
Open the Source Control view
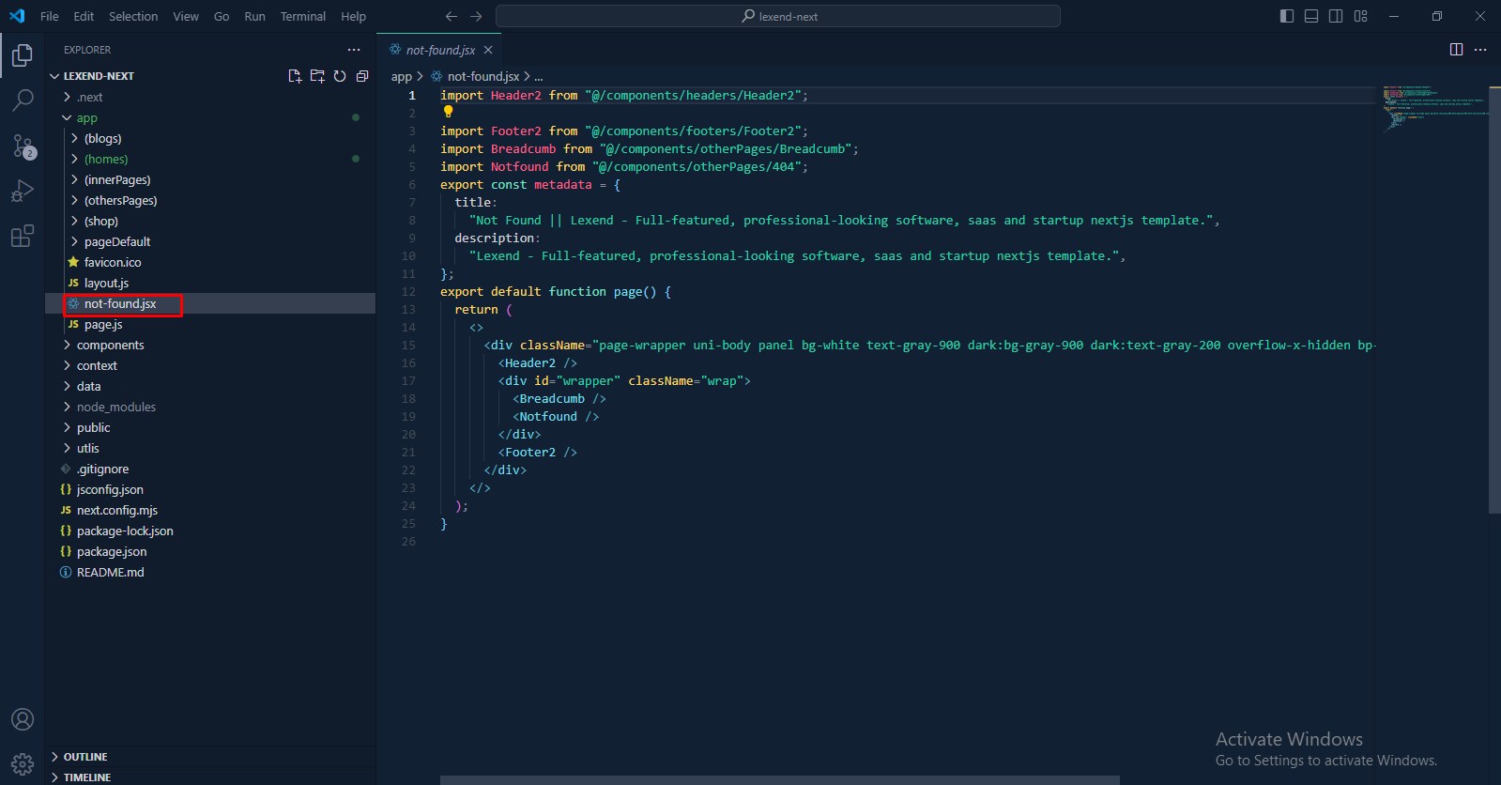pyautogui.click(x=23, y=146)
